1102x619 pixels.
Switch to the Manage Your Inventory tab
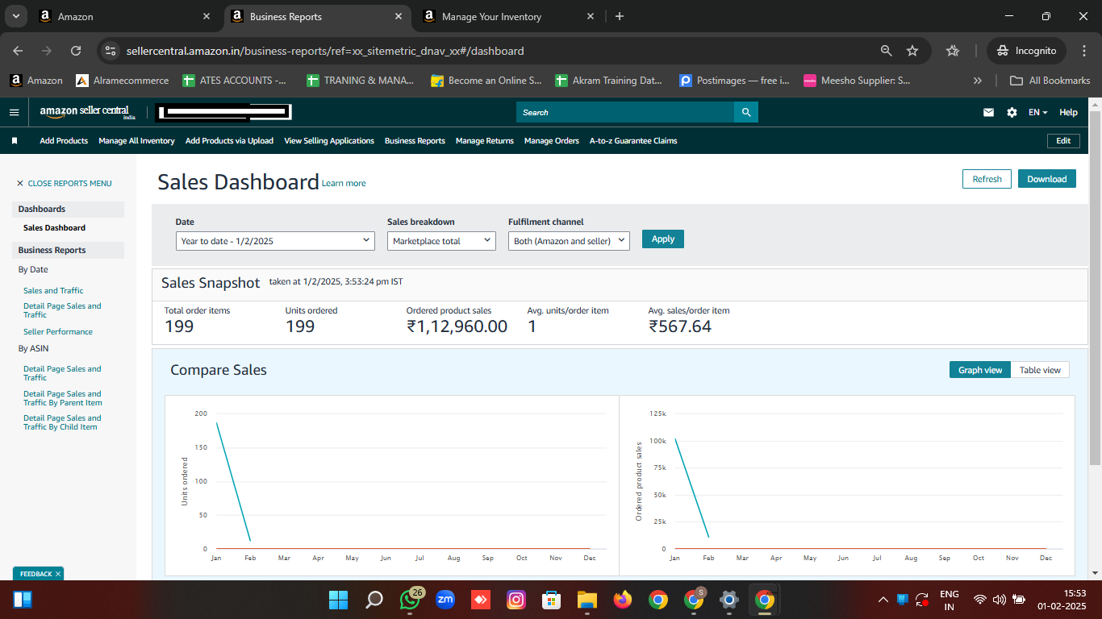coord(508,16)
